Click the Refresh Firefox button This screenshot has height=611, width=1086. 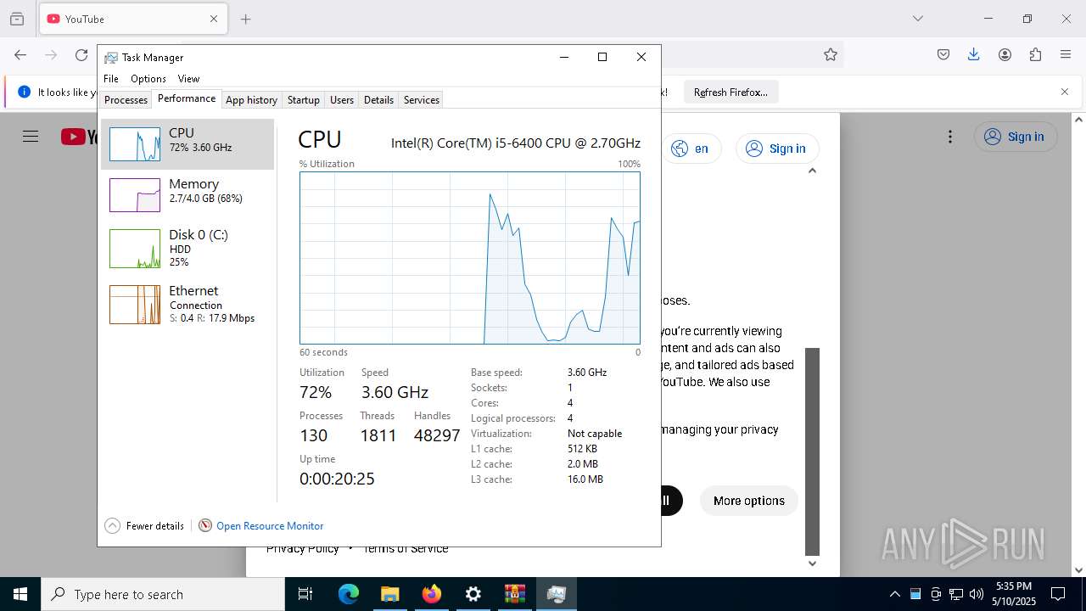pyautogui.click(x=731, y=92)
